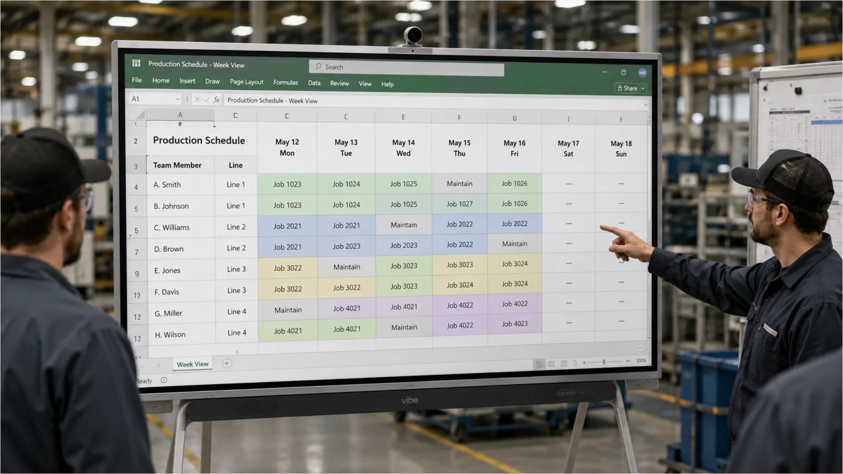Viewport: 843px width, 474px height.
Task: Click the May 15 Thu header cell
Action: click(x=459, y=148)
